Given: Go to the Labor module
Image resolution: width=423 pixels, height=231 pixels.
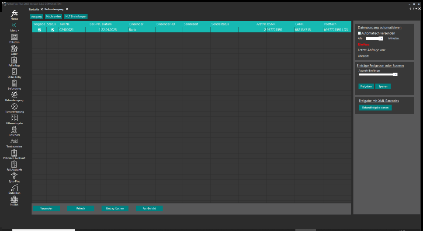Looking at the screenshot, I should pos(14,49).
